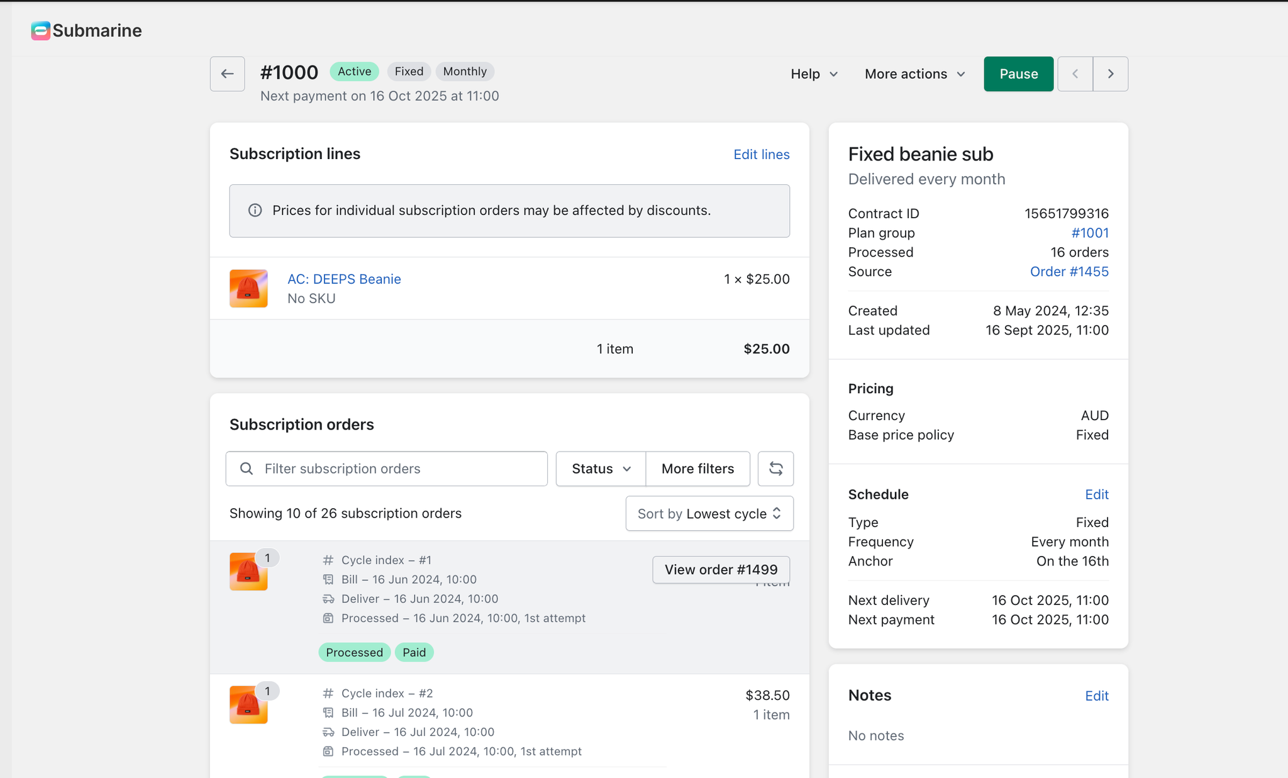Expand the More actions menu
Viewport: 1288px width, 778px height.
point(914,74)
